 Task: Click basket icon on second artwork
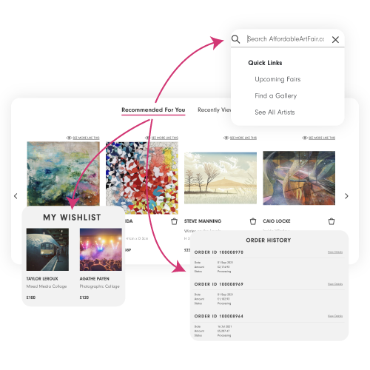point(174,221)
